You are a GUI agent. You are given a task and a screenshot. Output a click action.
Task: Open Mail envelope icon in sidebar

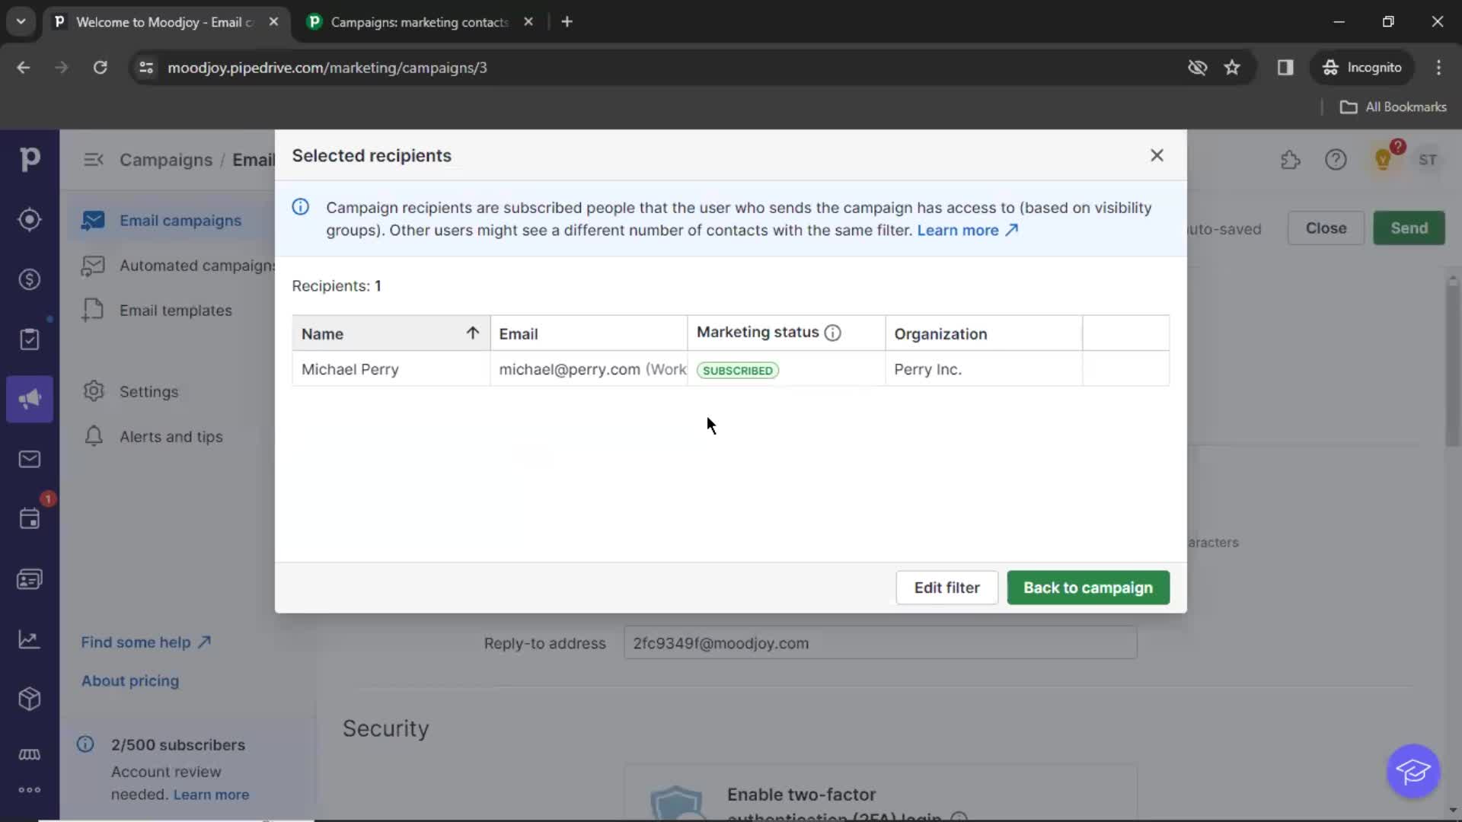(x=30, y=459)
